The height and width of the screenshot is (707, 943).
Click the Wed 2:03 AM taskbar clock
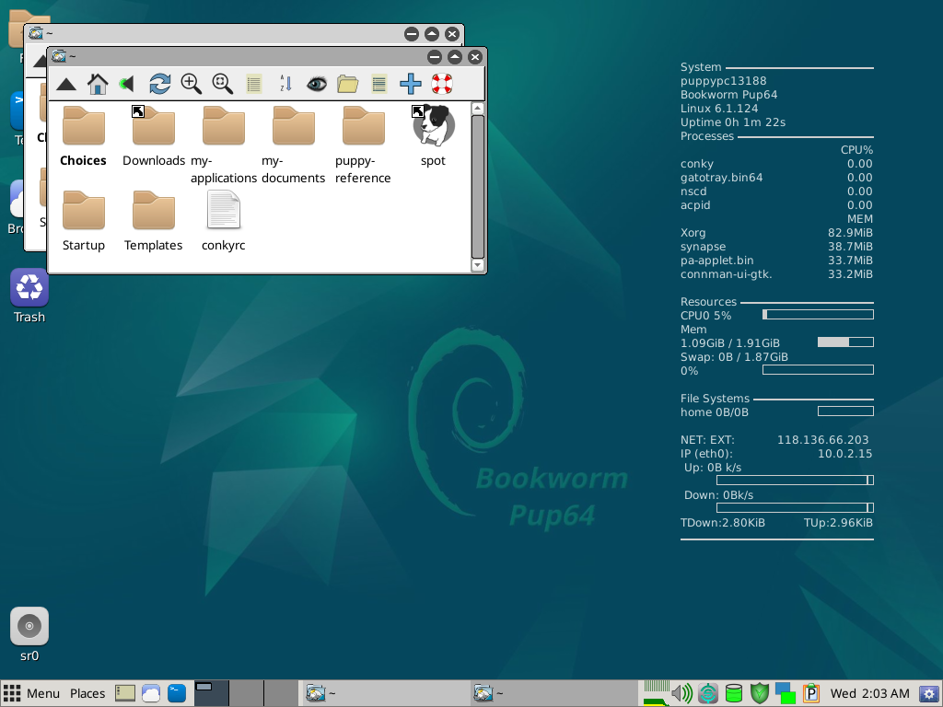tap(869, 693)
